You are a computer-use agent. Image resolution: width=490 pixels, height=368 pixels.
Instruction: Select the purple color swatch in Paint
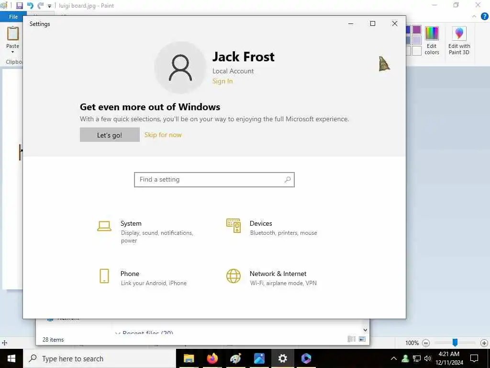pyautogui.click(x=417, y=30)
